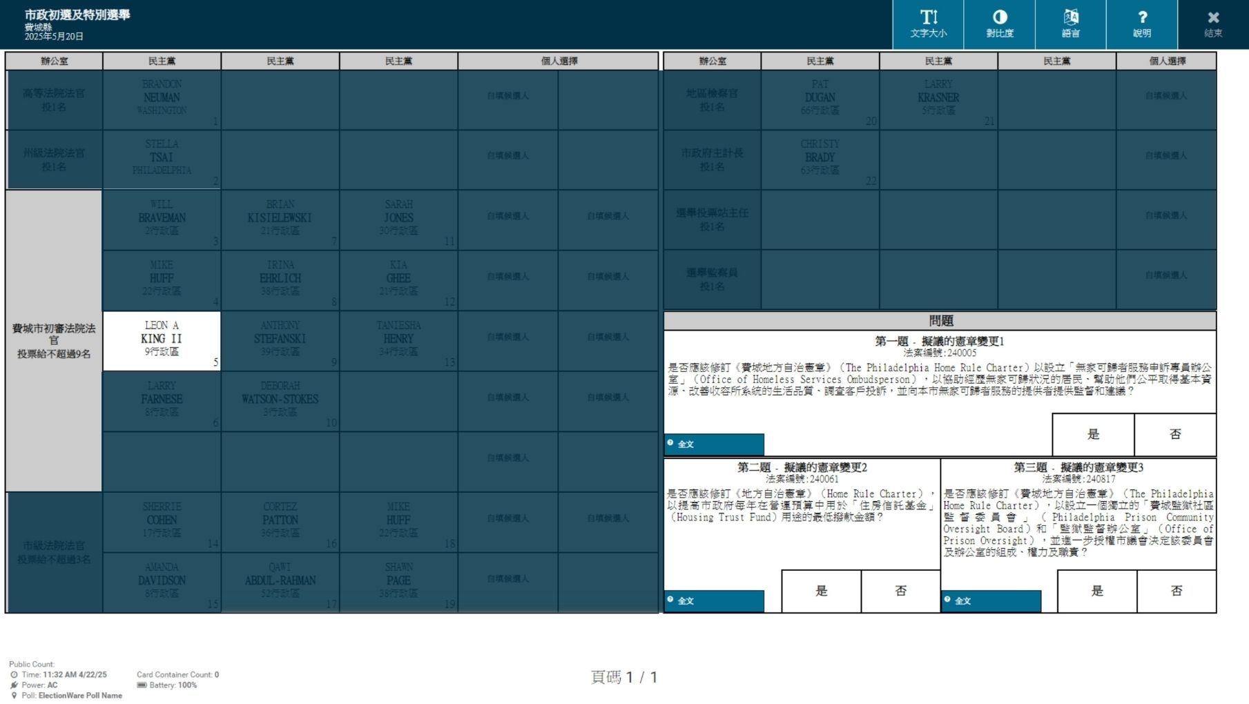Vote 是 on charter question 1
The width and height of the screenshot is (1249, 704).
(x=1093, y=434)
